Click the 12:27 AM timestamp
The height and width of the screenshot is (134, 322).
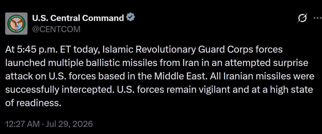[22, 124]
